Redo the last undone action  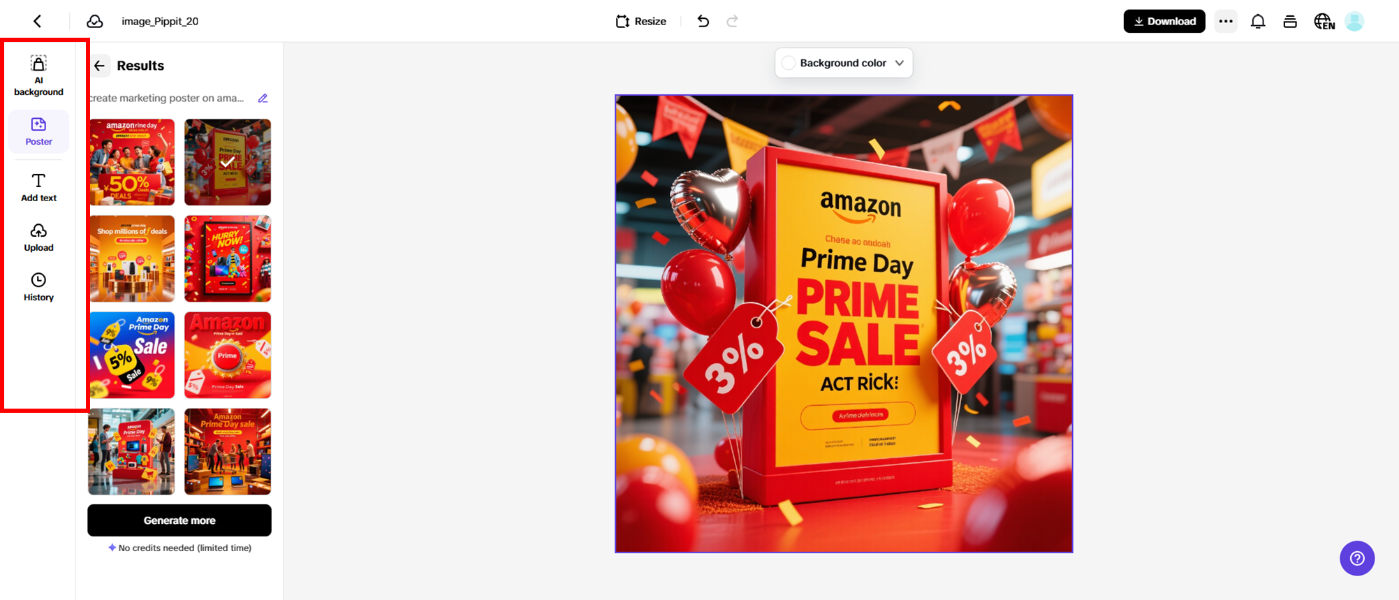[732, 21]
